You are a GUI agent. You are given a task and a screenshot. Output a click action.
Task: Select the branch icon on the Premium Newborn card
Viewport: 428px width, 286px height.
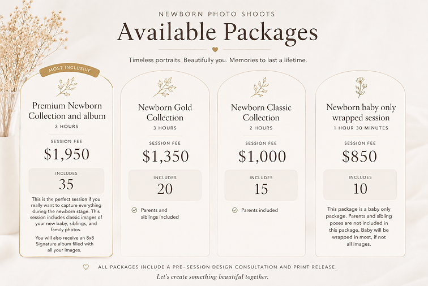pos(67,86)
